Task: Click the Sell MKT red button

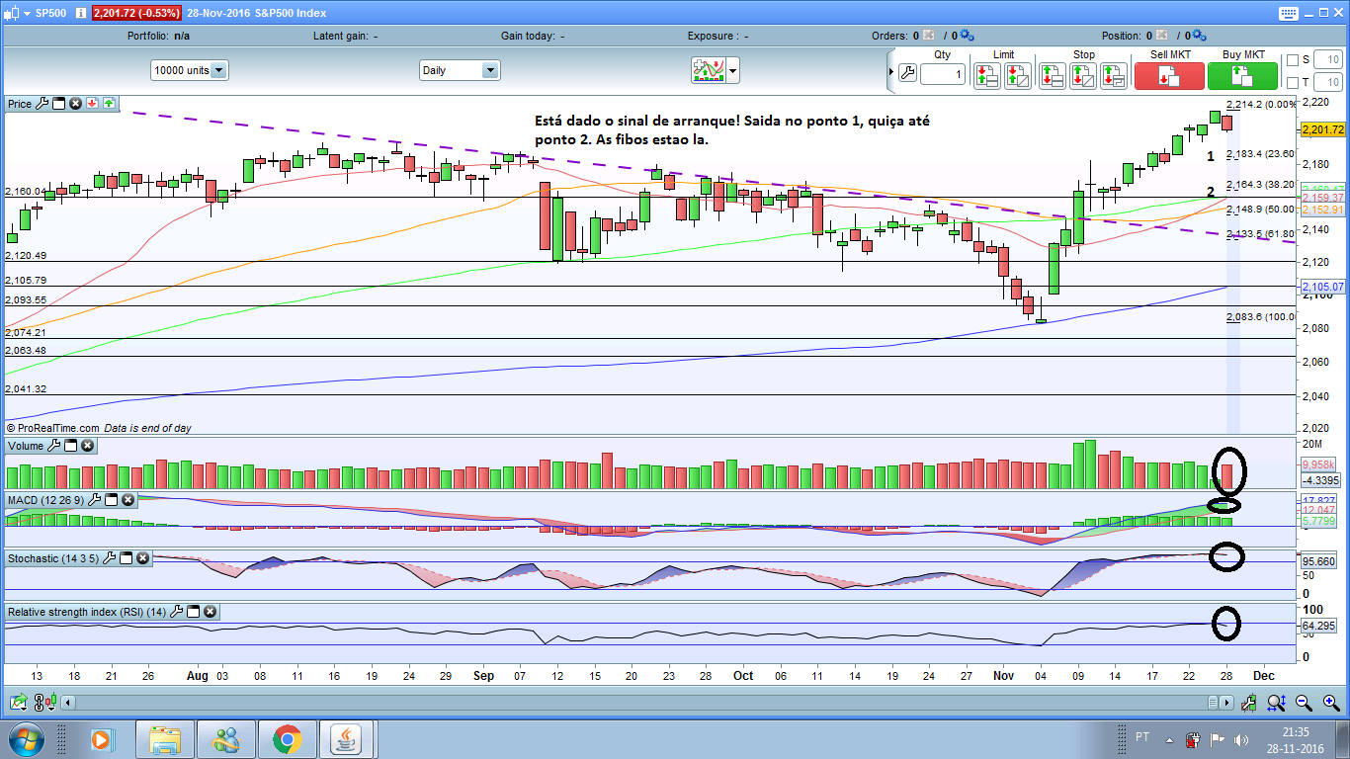Action: [1169, 76]
